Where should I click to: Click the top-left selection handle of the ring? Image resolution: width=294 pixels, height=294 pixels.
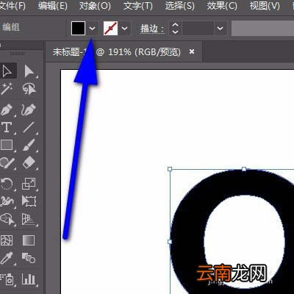tap(170, 169)
